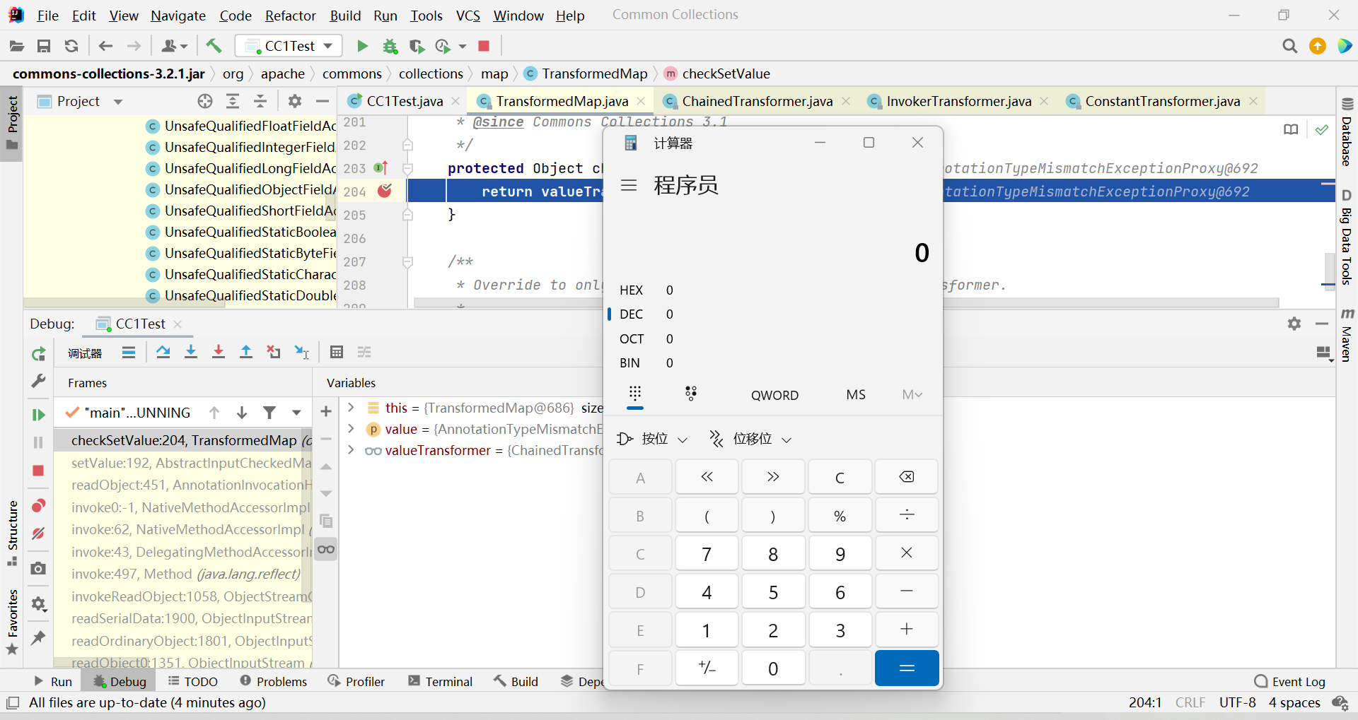
Task: Click Step Over in debugger toolbar
Action: click(x=163, y=352)
